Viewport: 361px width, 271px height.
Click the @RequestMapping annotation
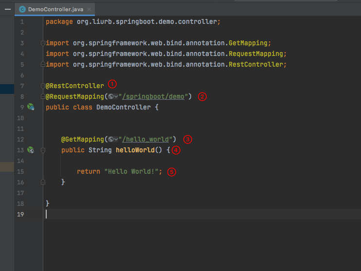(x=75, y=96)
